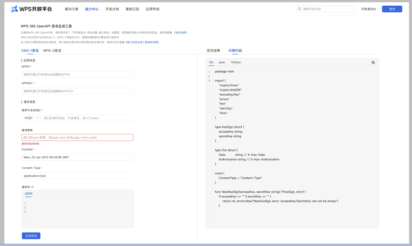Go to 开发者后台 link in the header

click(368, 9)
